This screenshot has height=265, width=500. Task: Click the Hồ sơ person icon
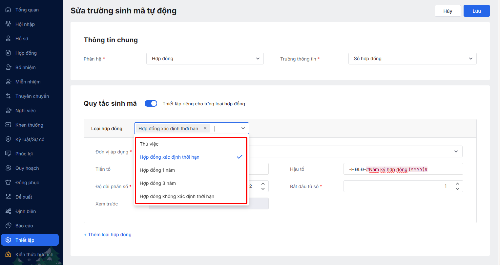(x=8, y=39)
